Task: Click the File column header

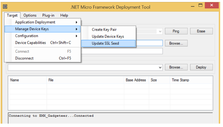Action: [x=85, y=80]
